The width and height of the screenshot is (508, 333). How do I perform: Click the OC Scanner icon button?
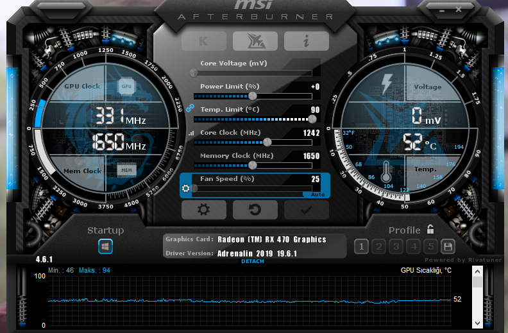[x=255, y=41]
